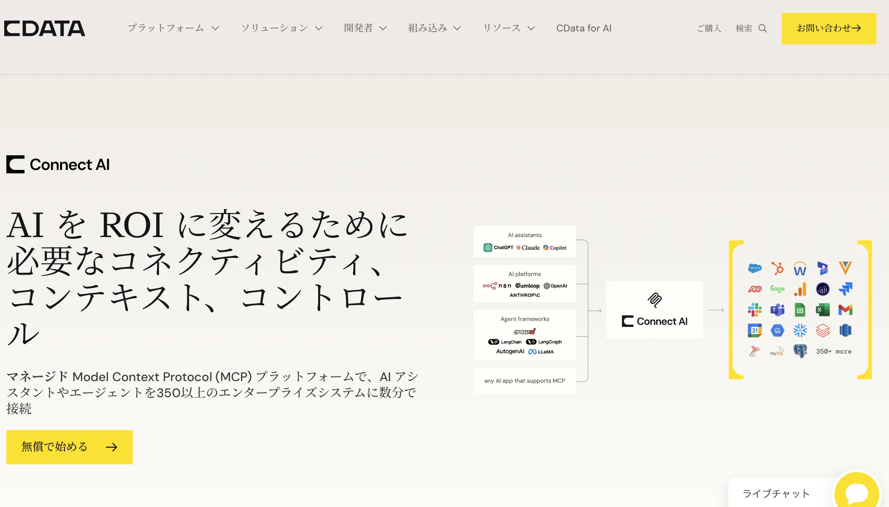Open the CData for AI nav link

(584, 28)
